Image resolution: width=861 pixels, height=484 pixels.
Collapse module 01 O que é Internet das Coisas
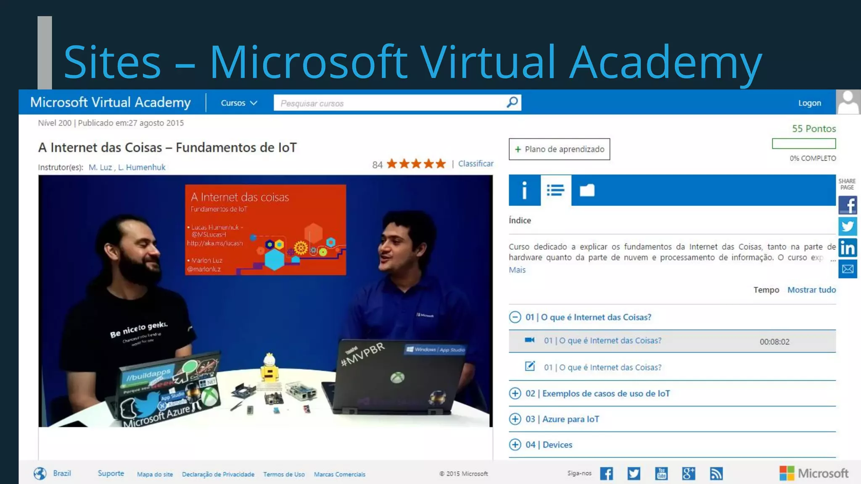coord(515,317)
